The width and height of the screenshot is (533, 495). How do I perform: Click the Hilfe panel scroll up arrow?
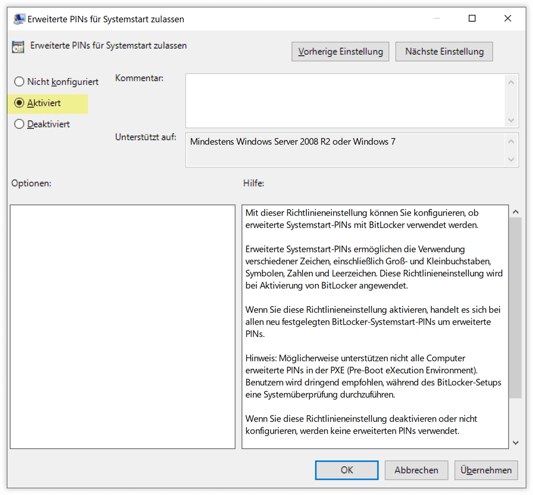pyautogui.click(x=515, y=212)
